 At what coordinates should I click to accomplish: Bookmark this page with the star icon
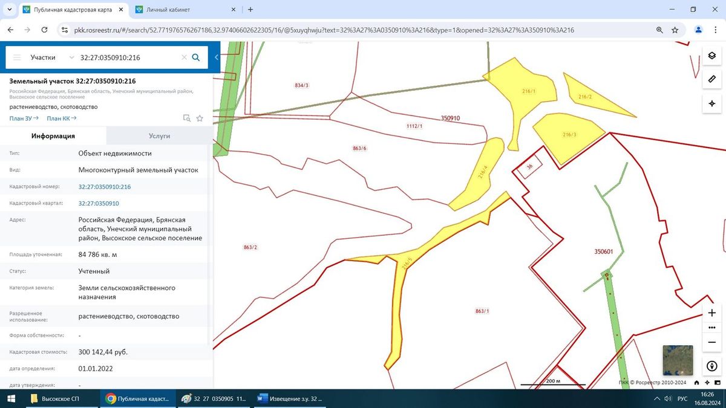pos(675,30)
